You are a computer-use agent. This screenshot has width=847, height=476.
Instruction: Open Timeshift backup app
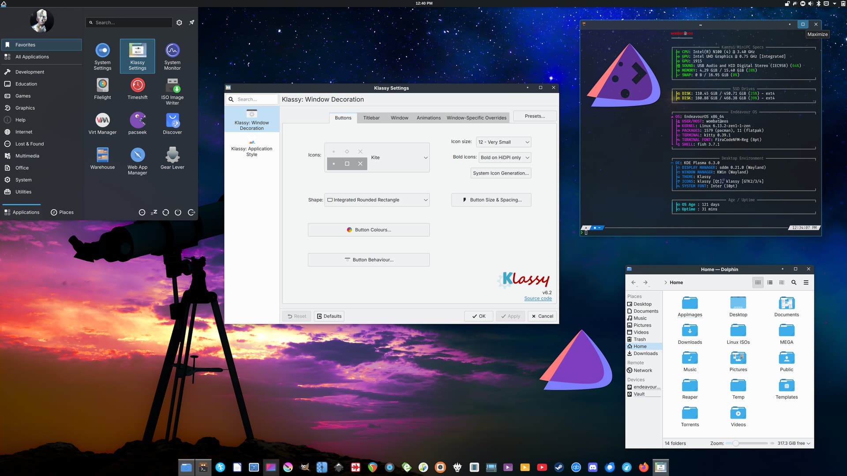click(x=137, y=89)
